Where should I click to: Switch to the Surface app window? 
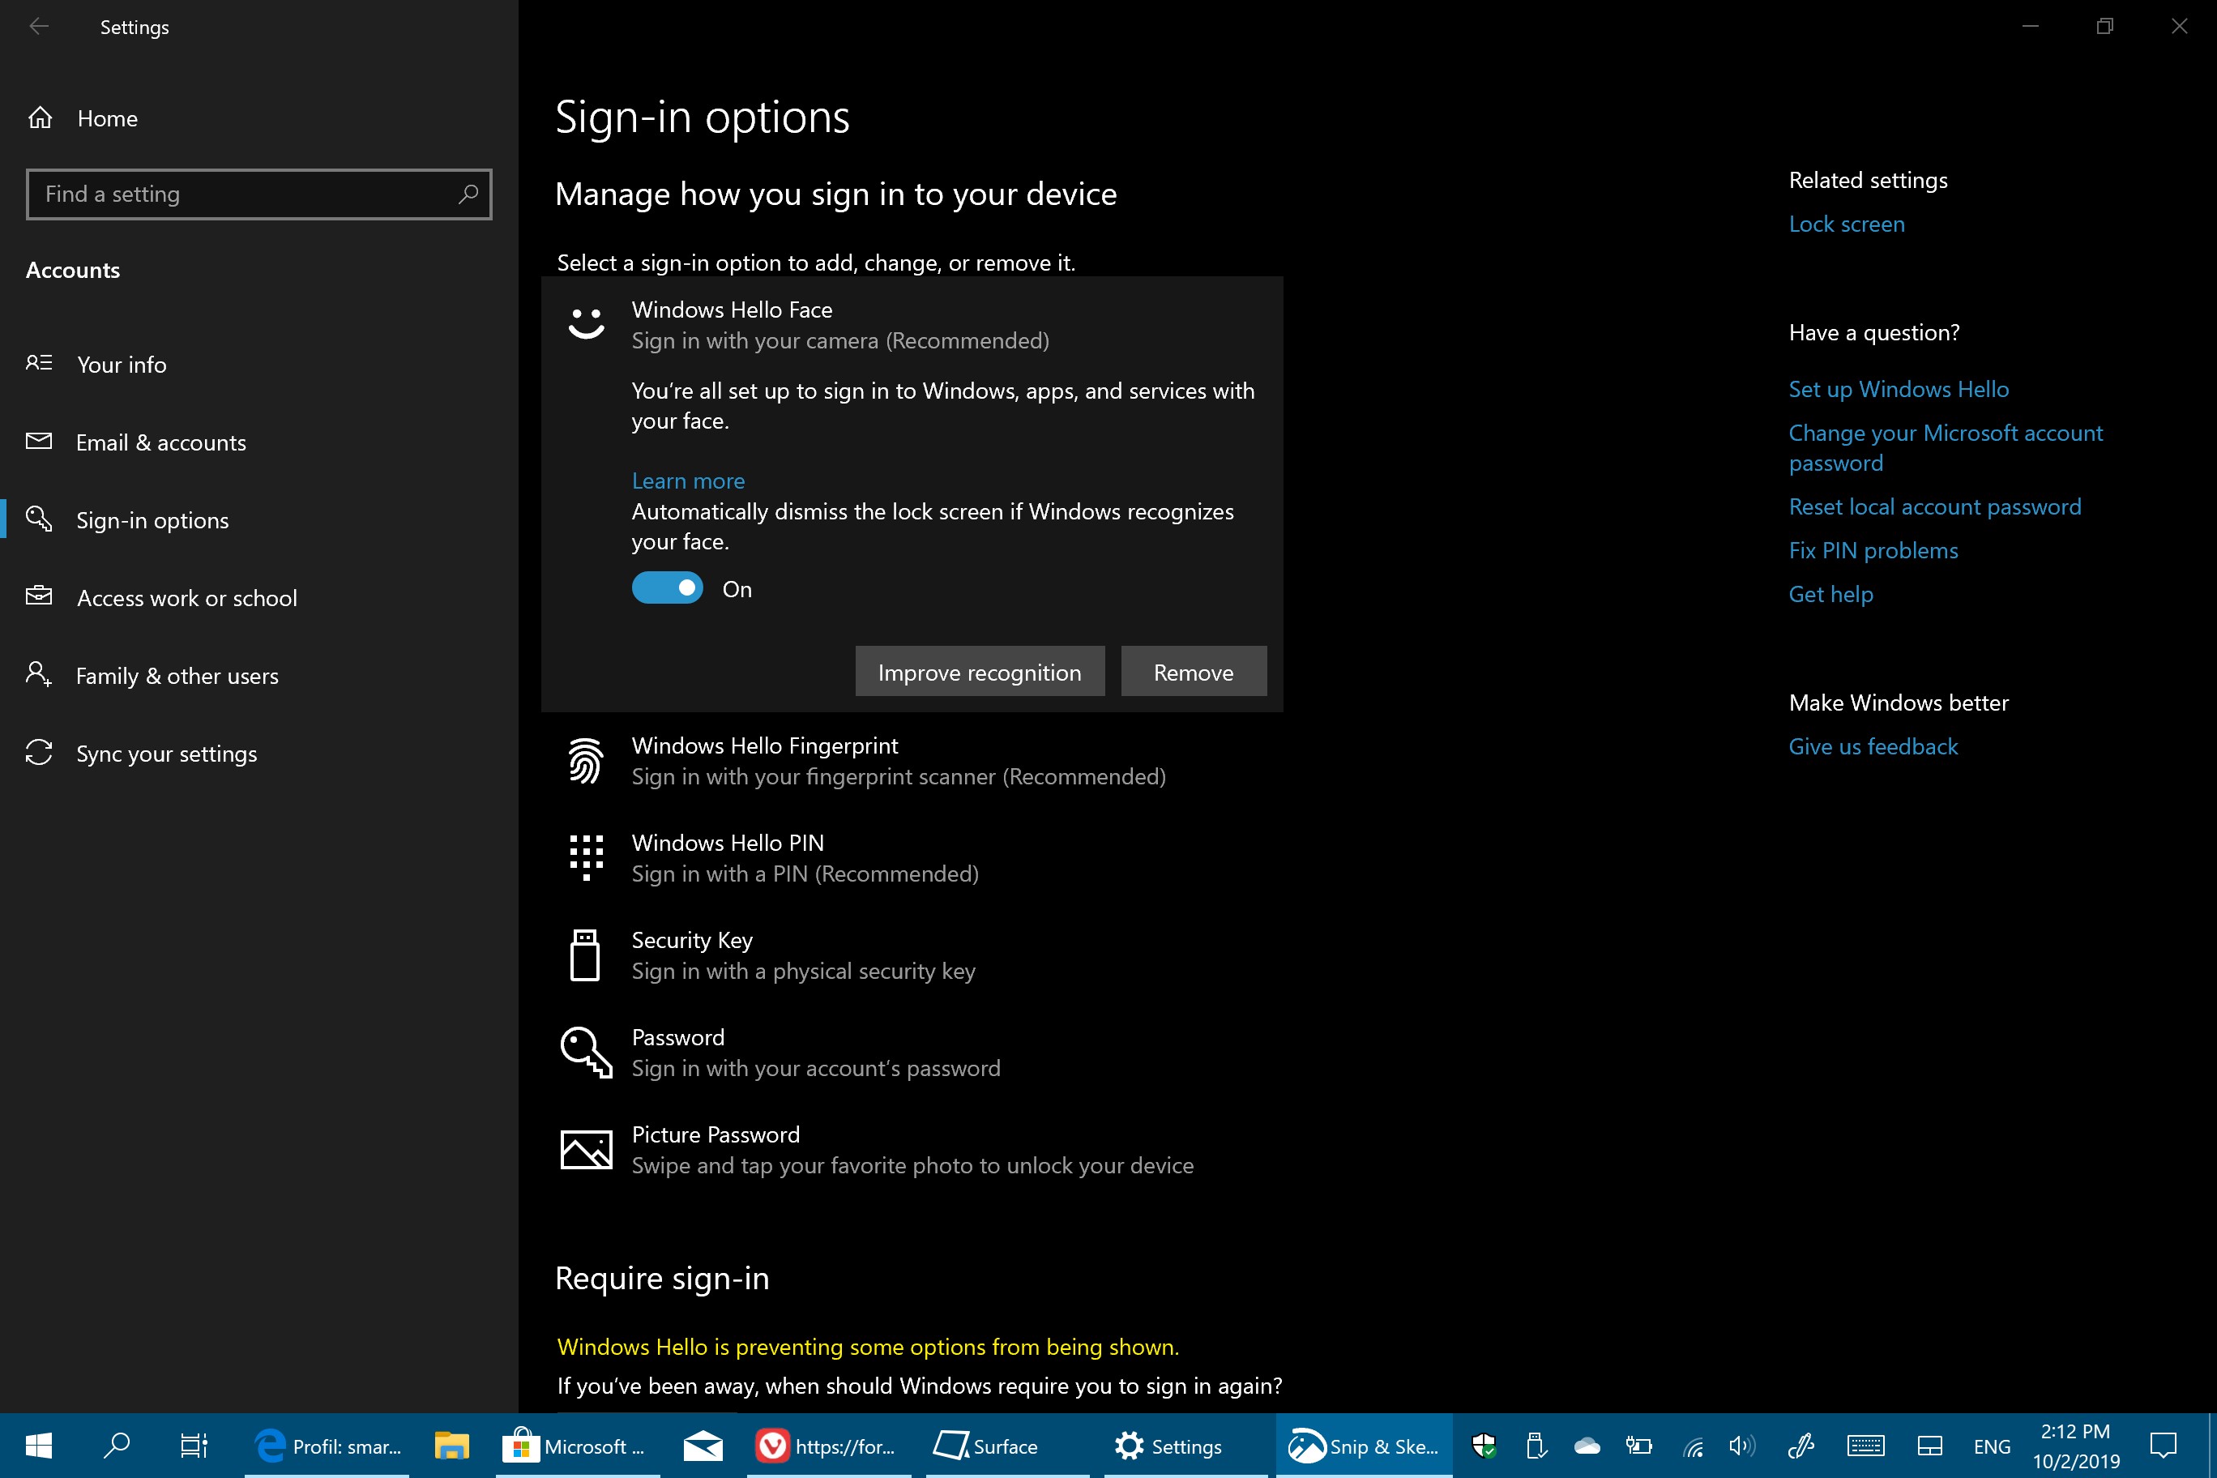(x=1008, y=1446)
